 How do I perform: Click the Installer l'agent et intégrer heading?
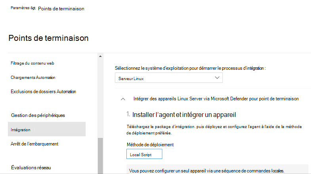click(184, 115)
